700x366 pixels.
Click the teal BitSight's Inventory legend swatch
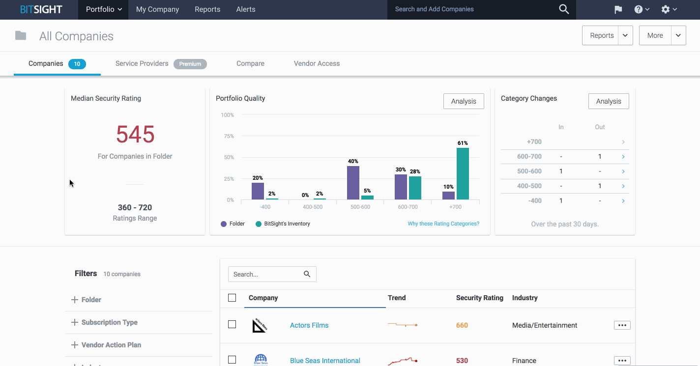(259, 224)
